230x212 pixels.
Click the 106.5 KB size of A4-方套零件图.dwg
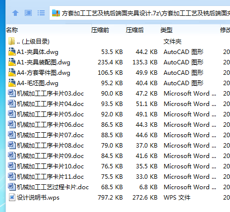pos(110,73)
